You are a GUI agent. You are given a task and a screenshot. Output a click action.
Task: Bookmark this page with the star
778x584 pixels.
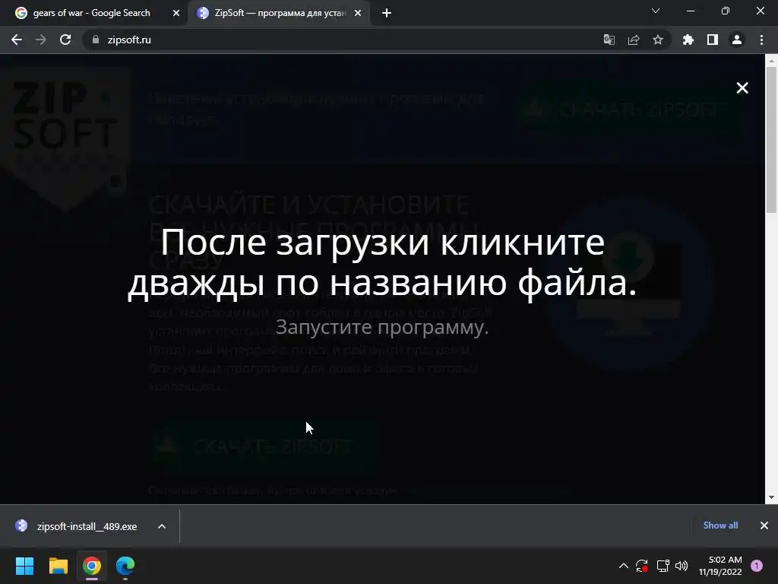(x=658, y=40)
